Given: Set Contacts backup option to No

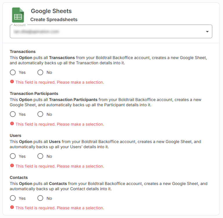Looking at the screenshot, I should 40,198.
